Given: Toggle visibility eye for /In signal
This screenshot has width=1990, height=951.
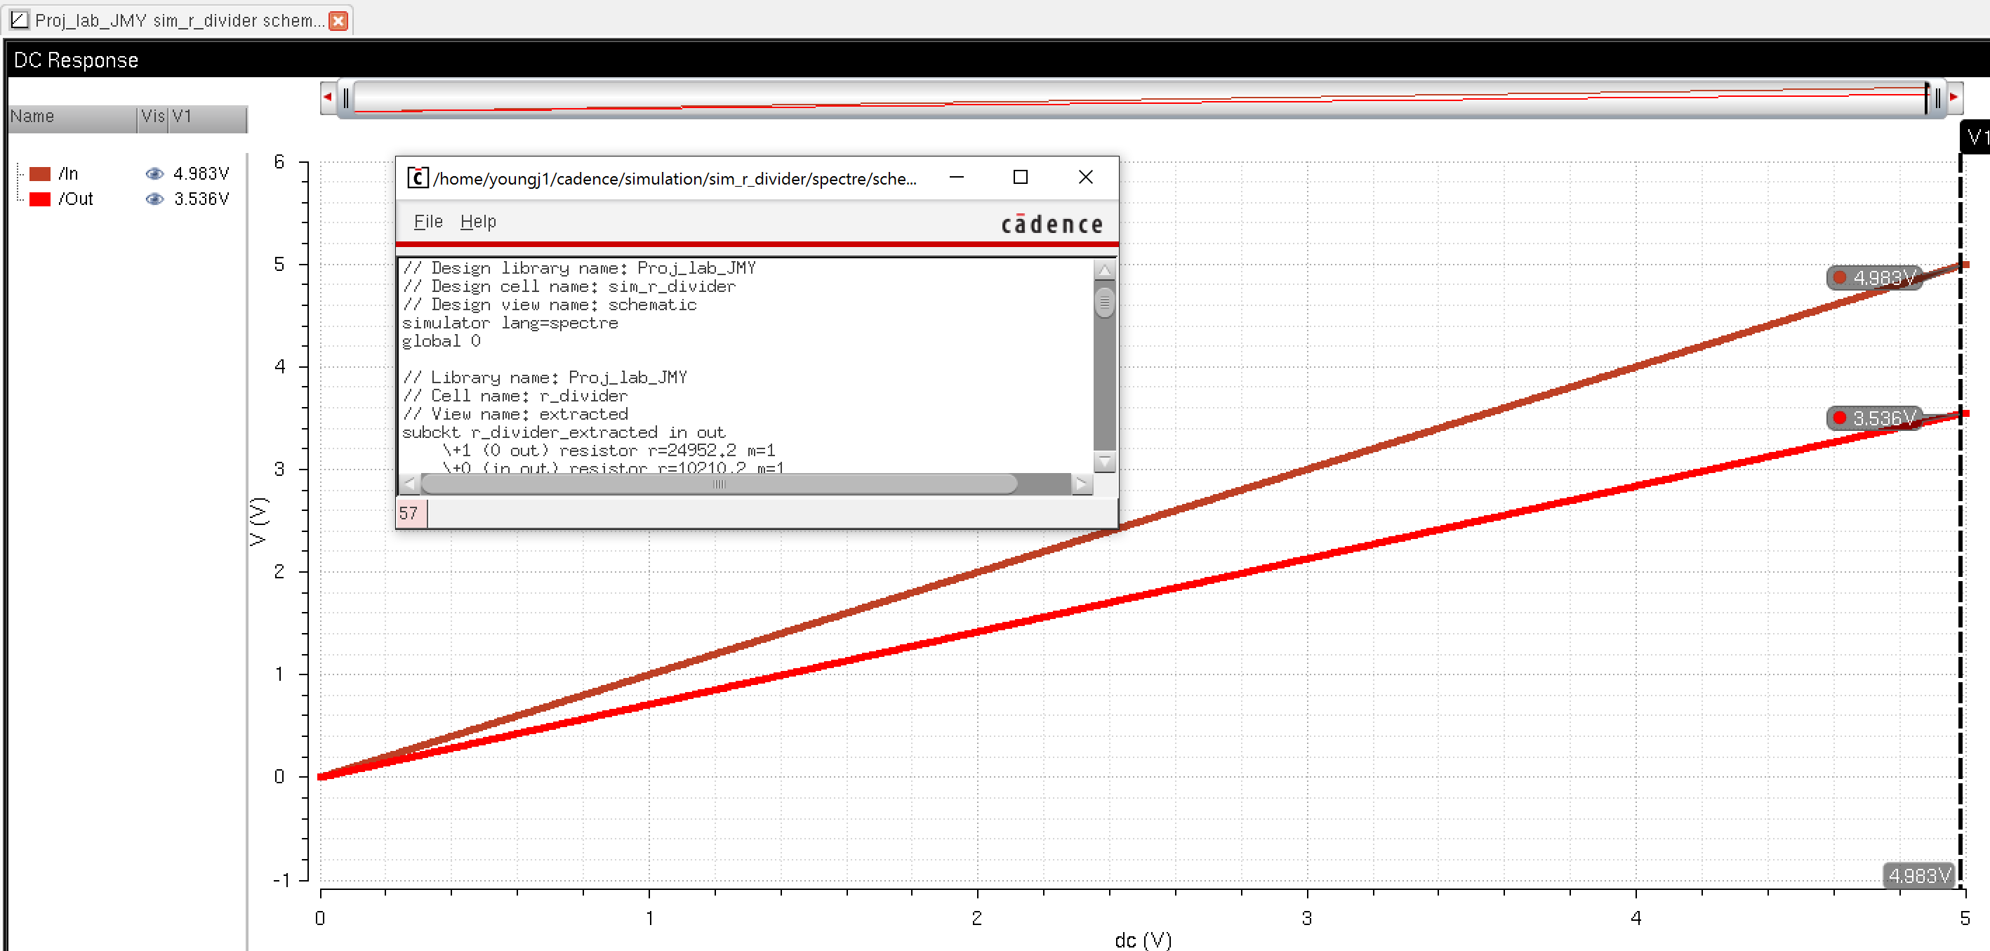Looking at the screenshot, I should click(x=154, y=174).
